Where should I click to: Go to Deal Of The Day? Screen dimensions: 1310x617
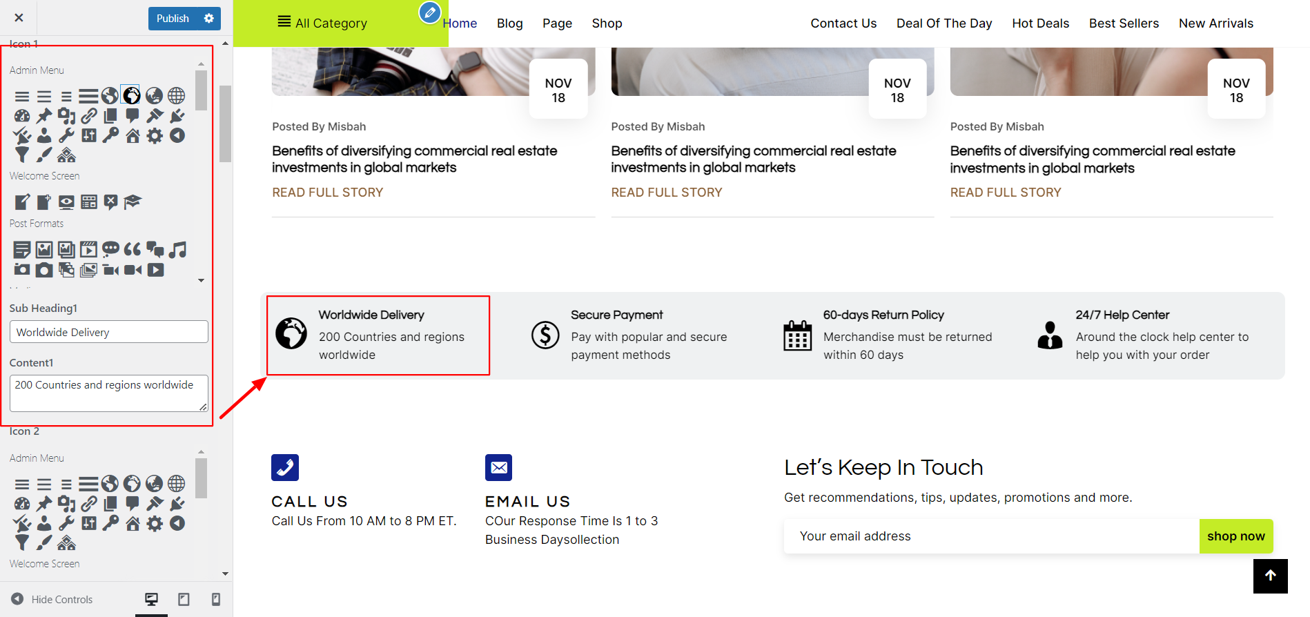pos(944,23)
